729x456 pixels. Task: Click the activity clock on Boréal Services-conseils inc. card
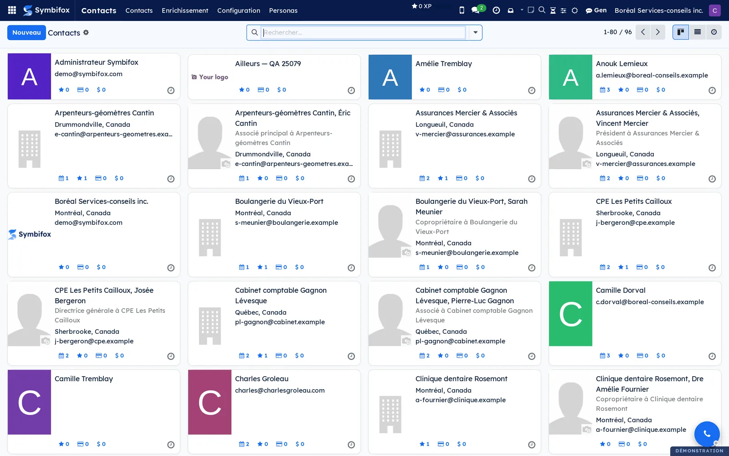click(171, 268)
